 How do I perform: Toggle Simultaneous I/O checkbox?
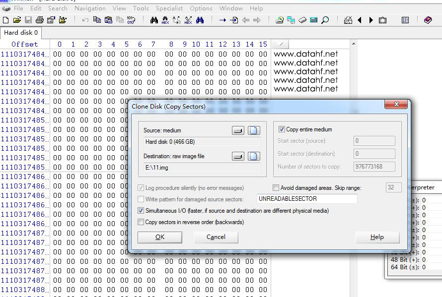[x=141, y=211]
